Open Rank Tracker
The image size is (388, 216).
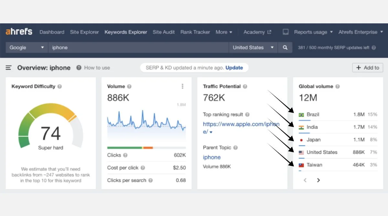coord(195,32)
